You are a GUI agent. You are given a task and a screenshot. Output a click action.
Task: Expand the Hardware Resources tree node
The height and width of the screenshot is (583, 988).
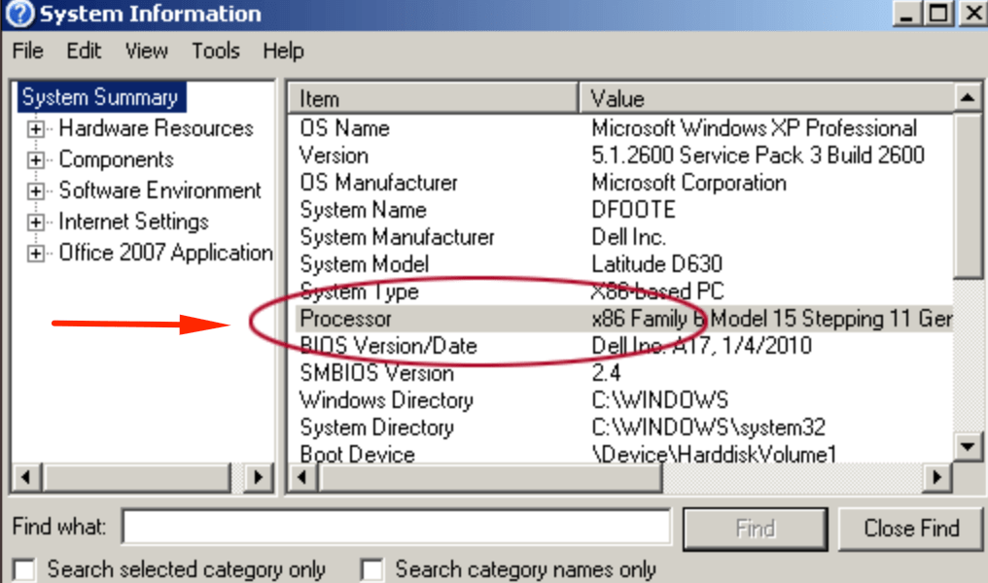36,129
